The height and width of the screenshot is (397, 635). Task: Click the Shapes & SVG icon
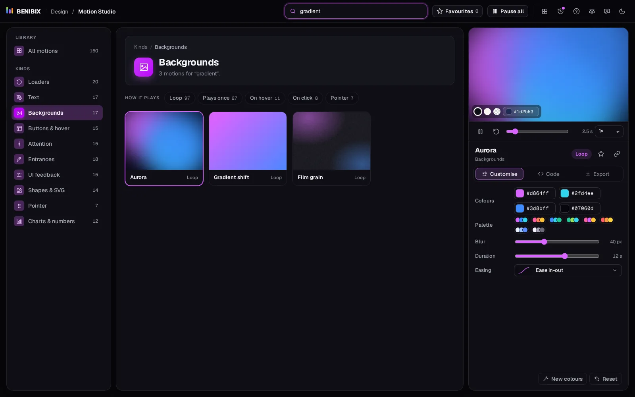(19, 190)
